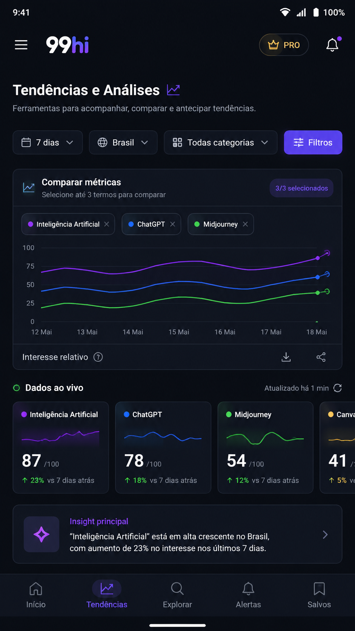The height and width of the screenshot is (631, 355).
Task: Open the PRO upgrade button
Action: click(x=284, y=45)
